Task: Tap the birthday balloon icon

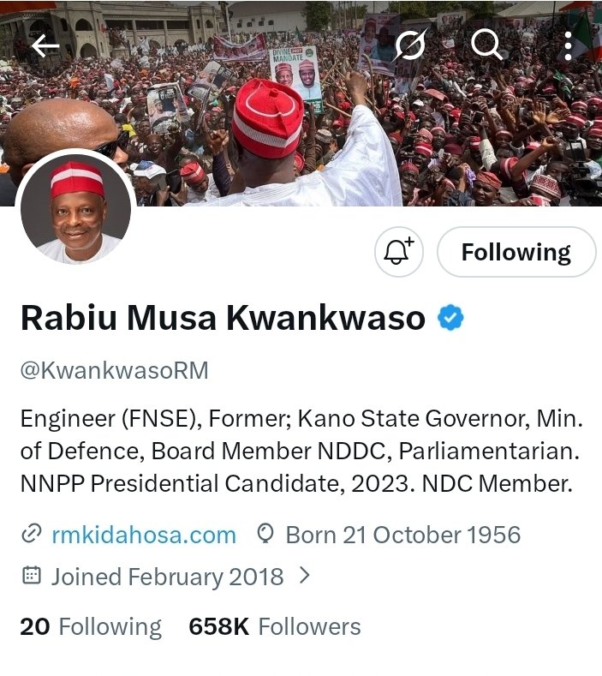Action: click(x=265, y=534)
